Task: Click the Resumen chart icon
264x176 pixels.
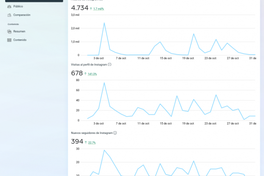Action: (9, 31)
